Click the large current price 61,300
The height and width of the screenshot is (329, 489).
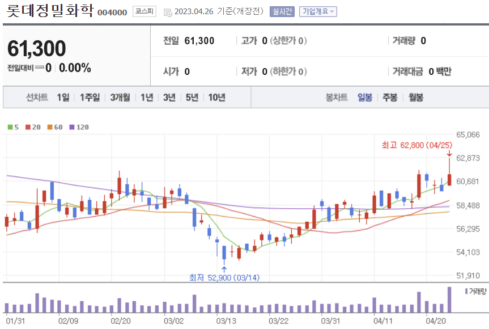36,48
